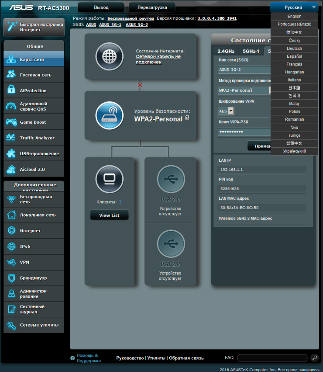Click the padlock beside WPA2-Personal
323x372 pixels.
click(x=187, y=118)
